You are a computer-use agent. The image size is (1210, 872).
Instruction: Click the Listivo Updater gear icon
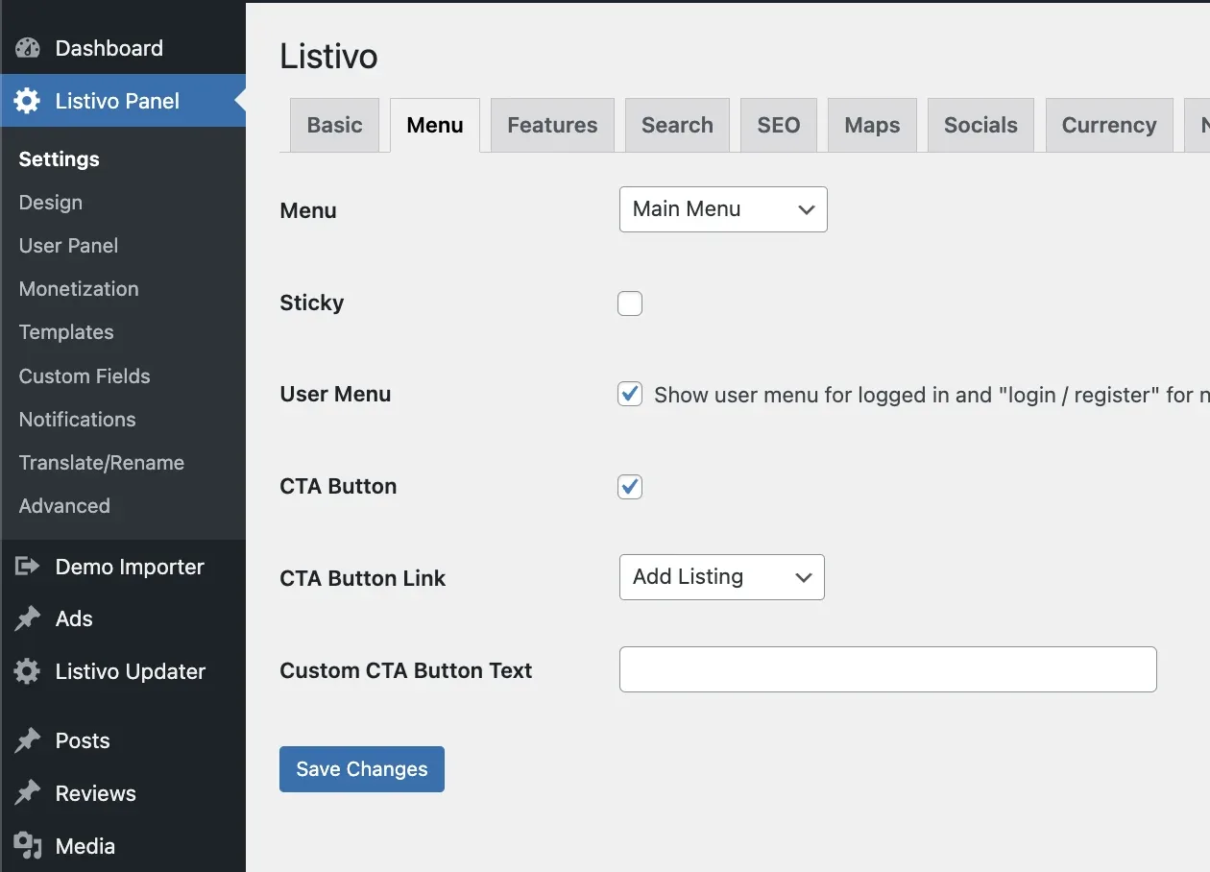coord(28,671)
